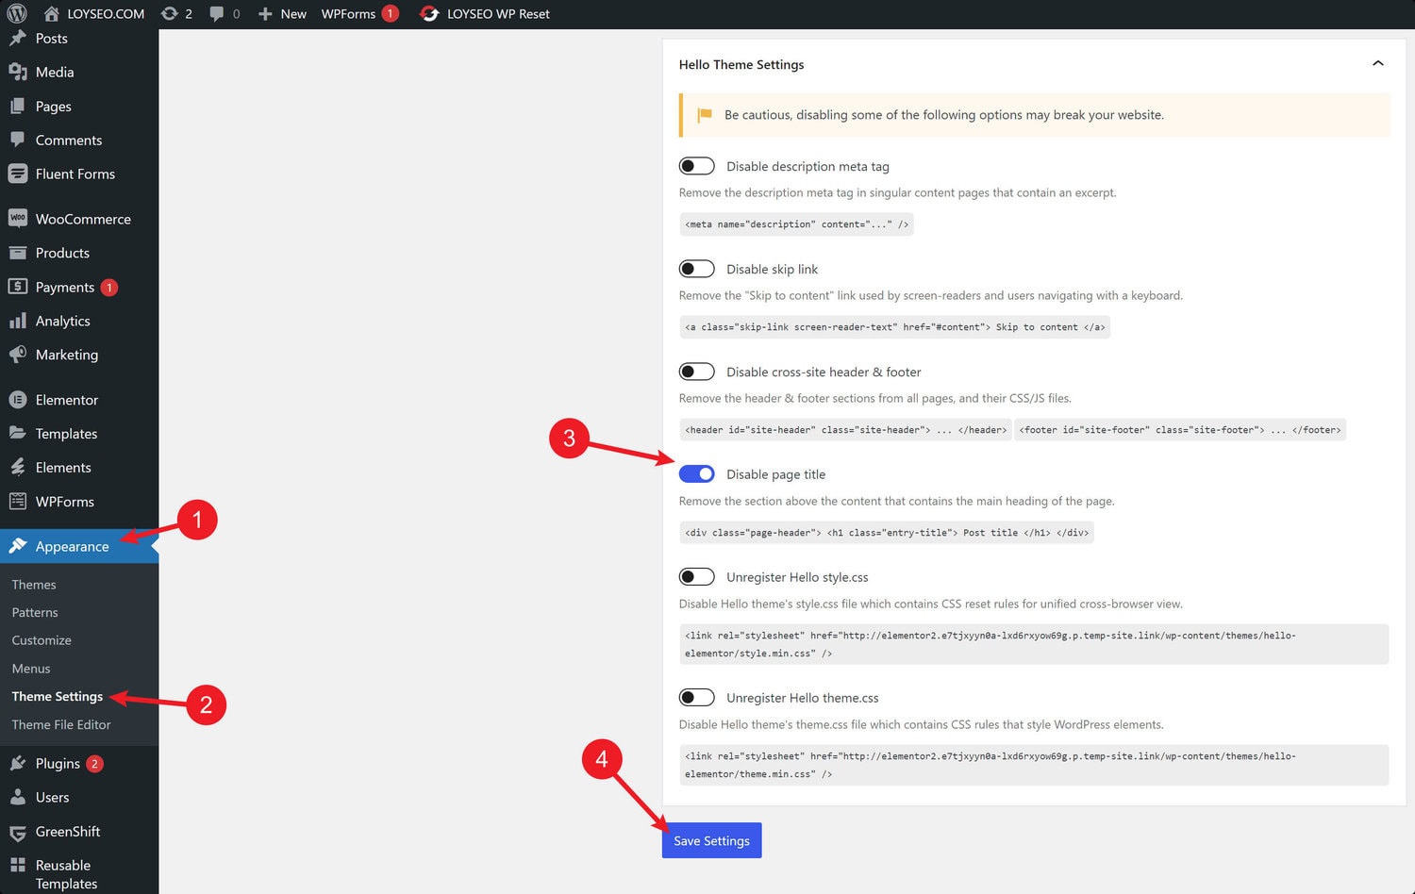Click the updates refresh icon in admin bar
The width and height of the screenshot is (1415, 894).
(x=169, y=13)
